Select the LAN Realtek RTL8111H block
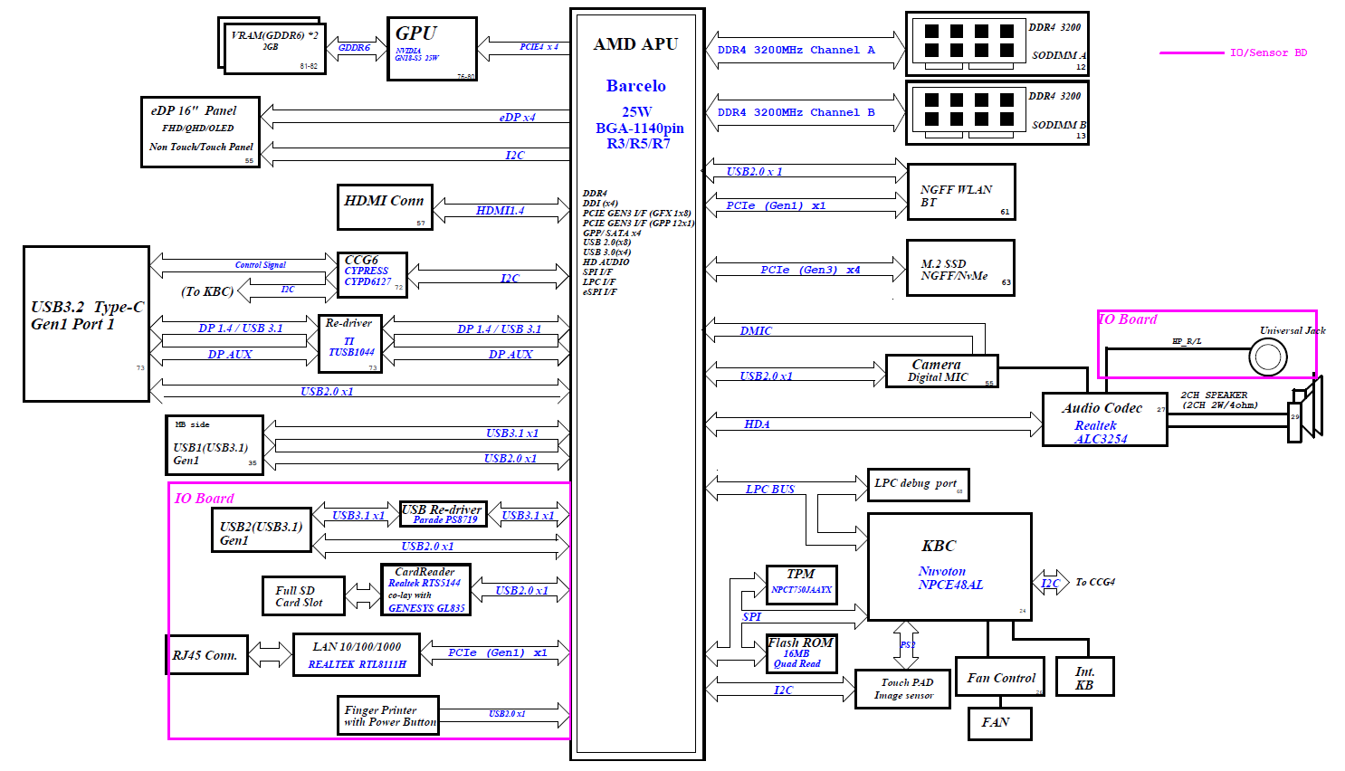The width and height of the screenshot is (1345, 771). click(x=357, y=654)
